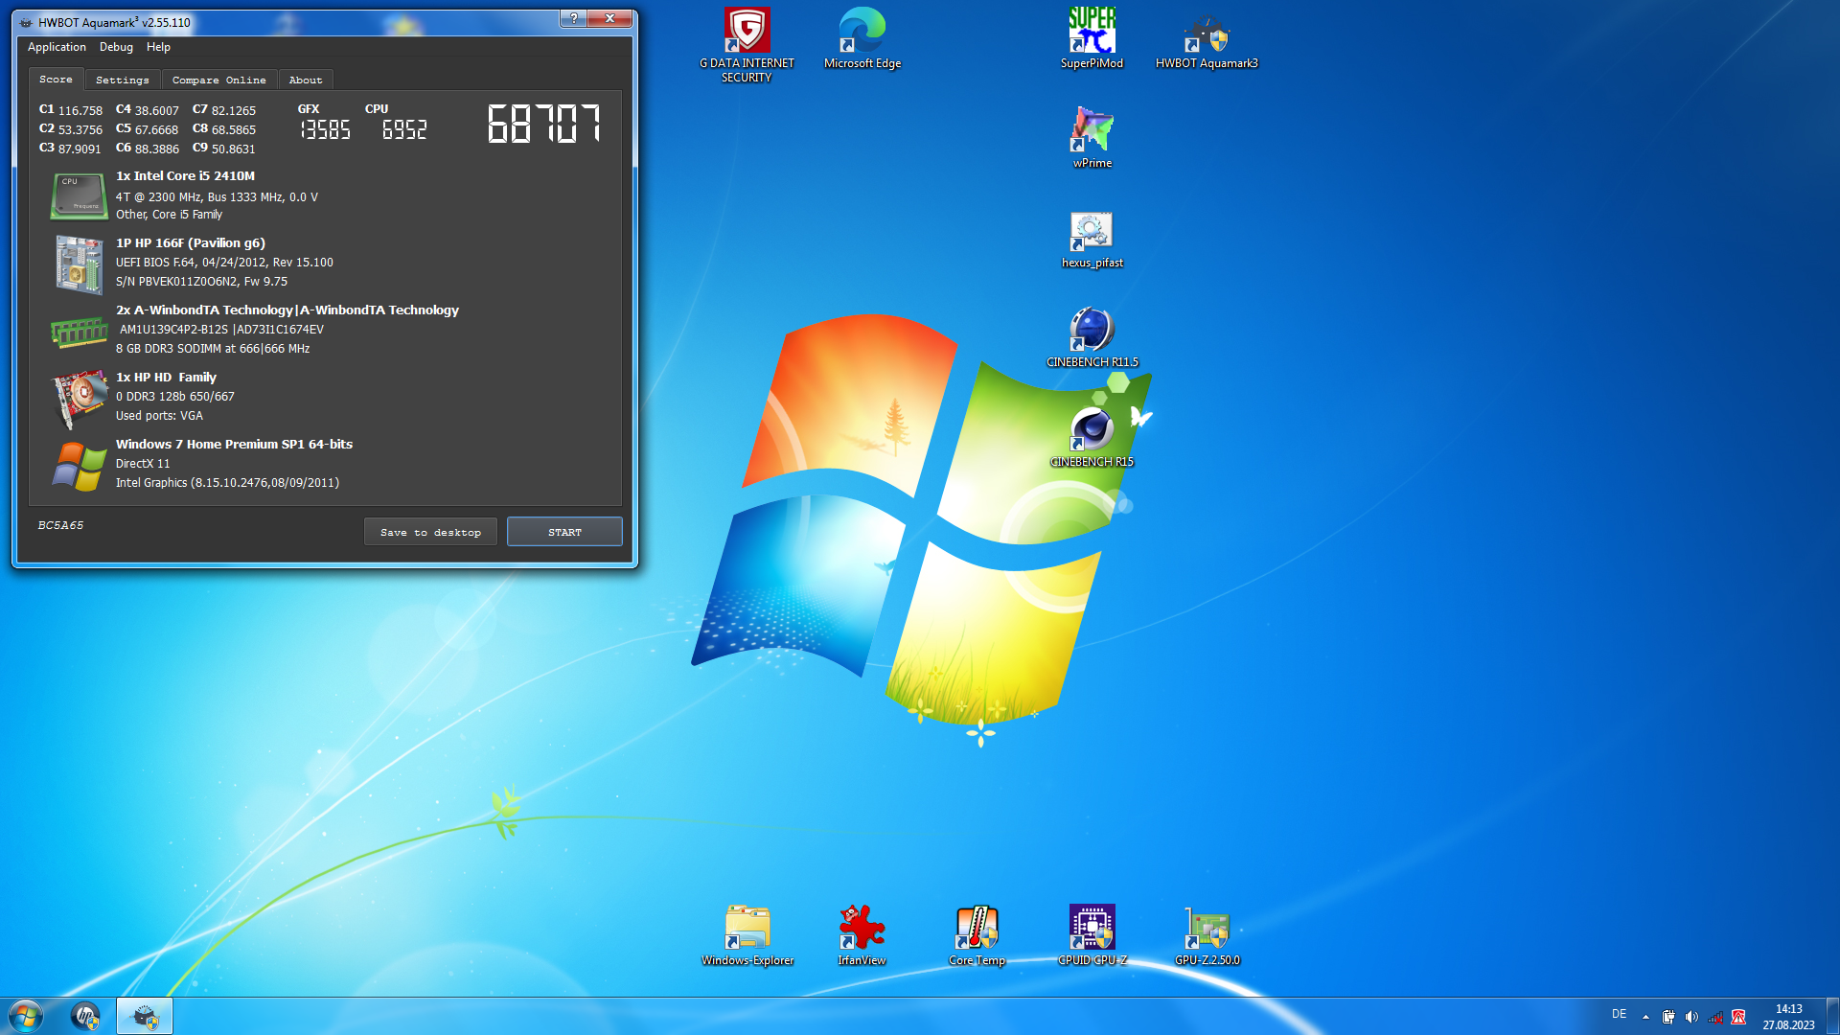
Task: Switch to the About tab
Action: point(306,80)
